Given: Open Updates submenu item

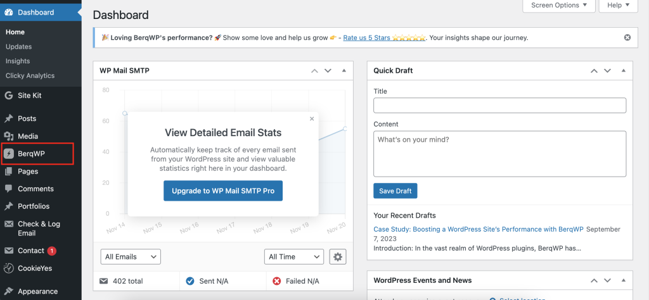Looking at the screenshot, I should tap(18, 47).
